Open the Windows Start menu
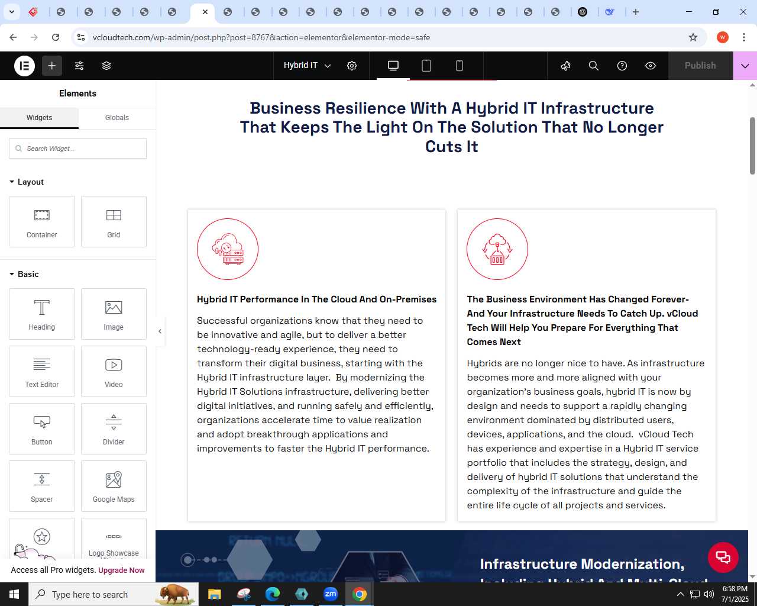 (x=14, y=594)
